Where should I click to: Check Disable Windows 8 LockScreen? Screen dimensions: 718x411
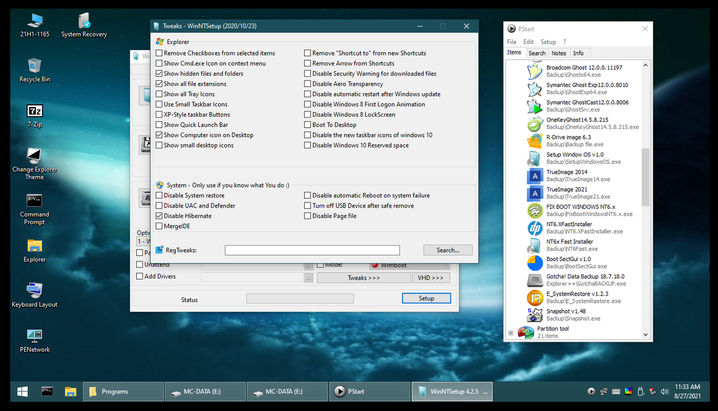point(308,114)
